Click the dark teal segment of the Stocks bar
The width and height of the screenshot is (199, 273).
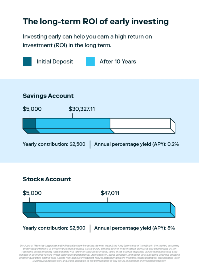coord(29,208)
